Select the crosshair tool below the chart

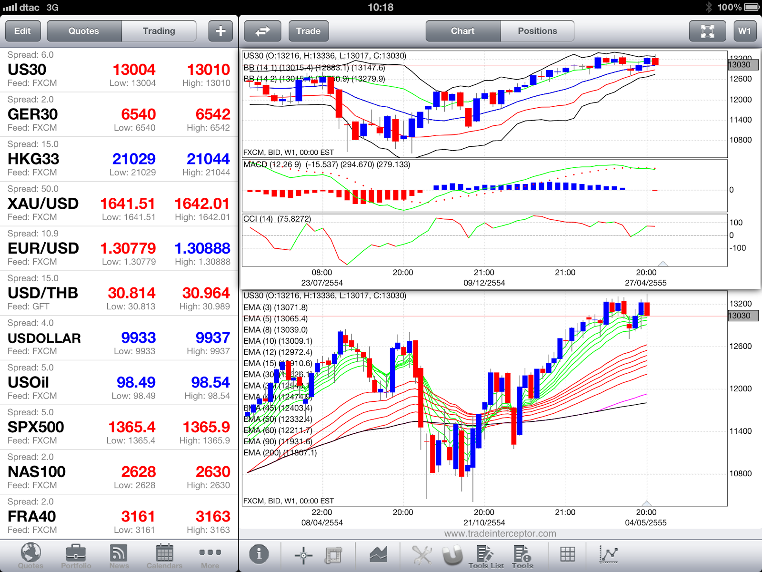[x=303, y=554]
